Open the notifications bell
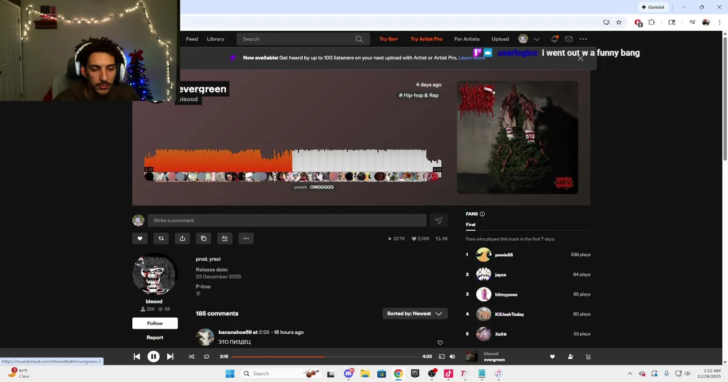The height and width of the screenshot is (382, 728). point(554,39)
